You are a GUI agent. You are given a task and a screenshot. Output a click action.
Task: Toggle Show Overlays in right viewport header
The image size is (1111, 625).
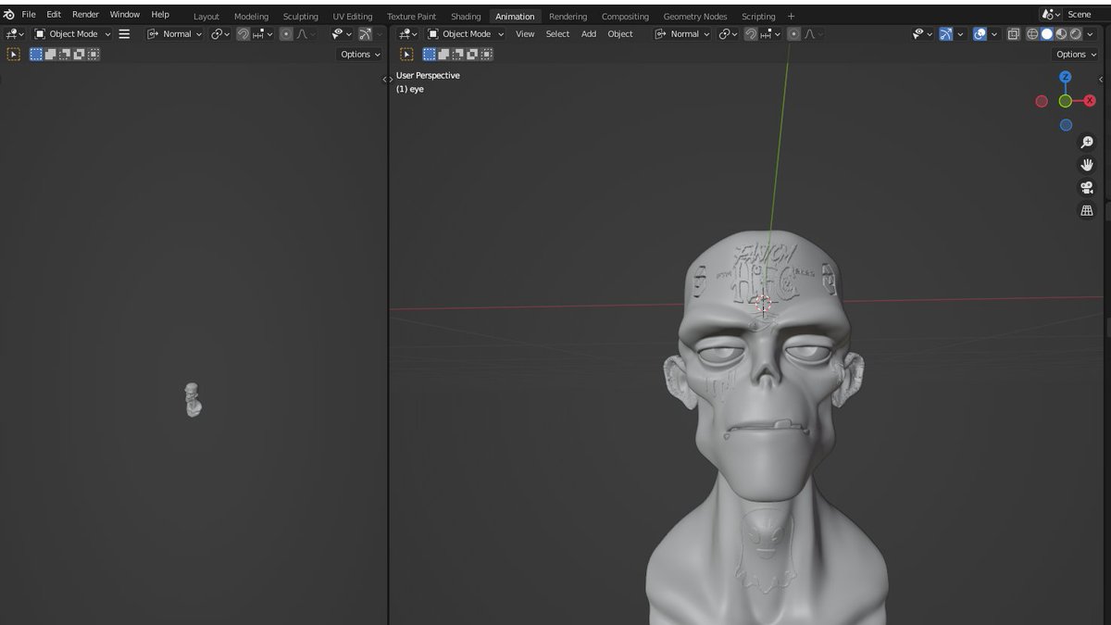[980, 33]
